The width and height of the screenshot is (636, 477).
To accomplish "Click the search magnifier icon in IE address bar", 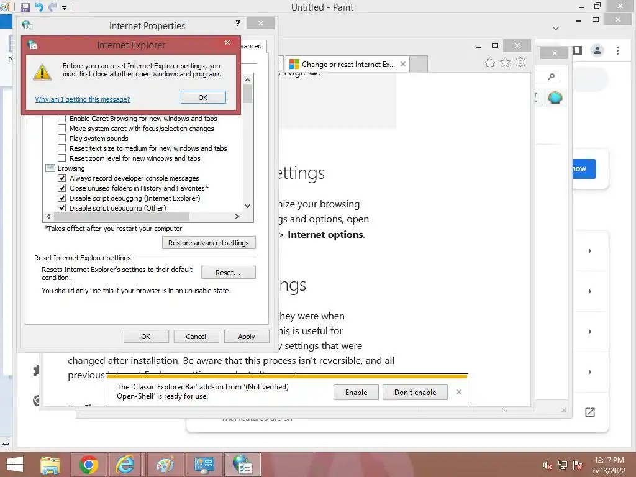I will (551, 76).
